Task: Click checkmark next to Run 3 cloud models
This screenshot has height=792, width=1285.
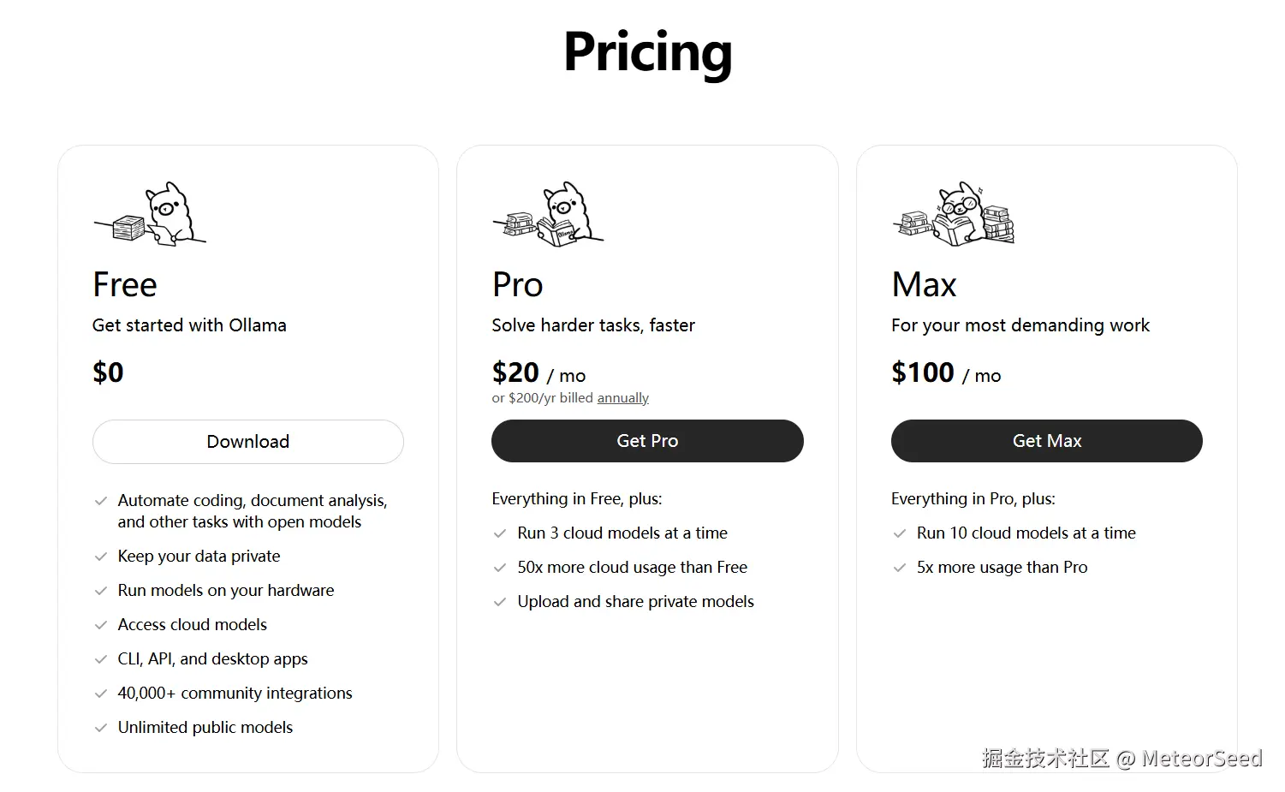Action: [500, 533]
